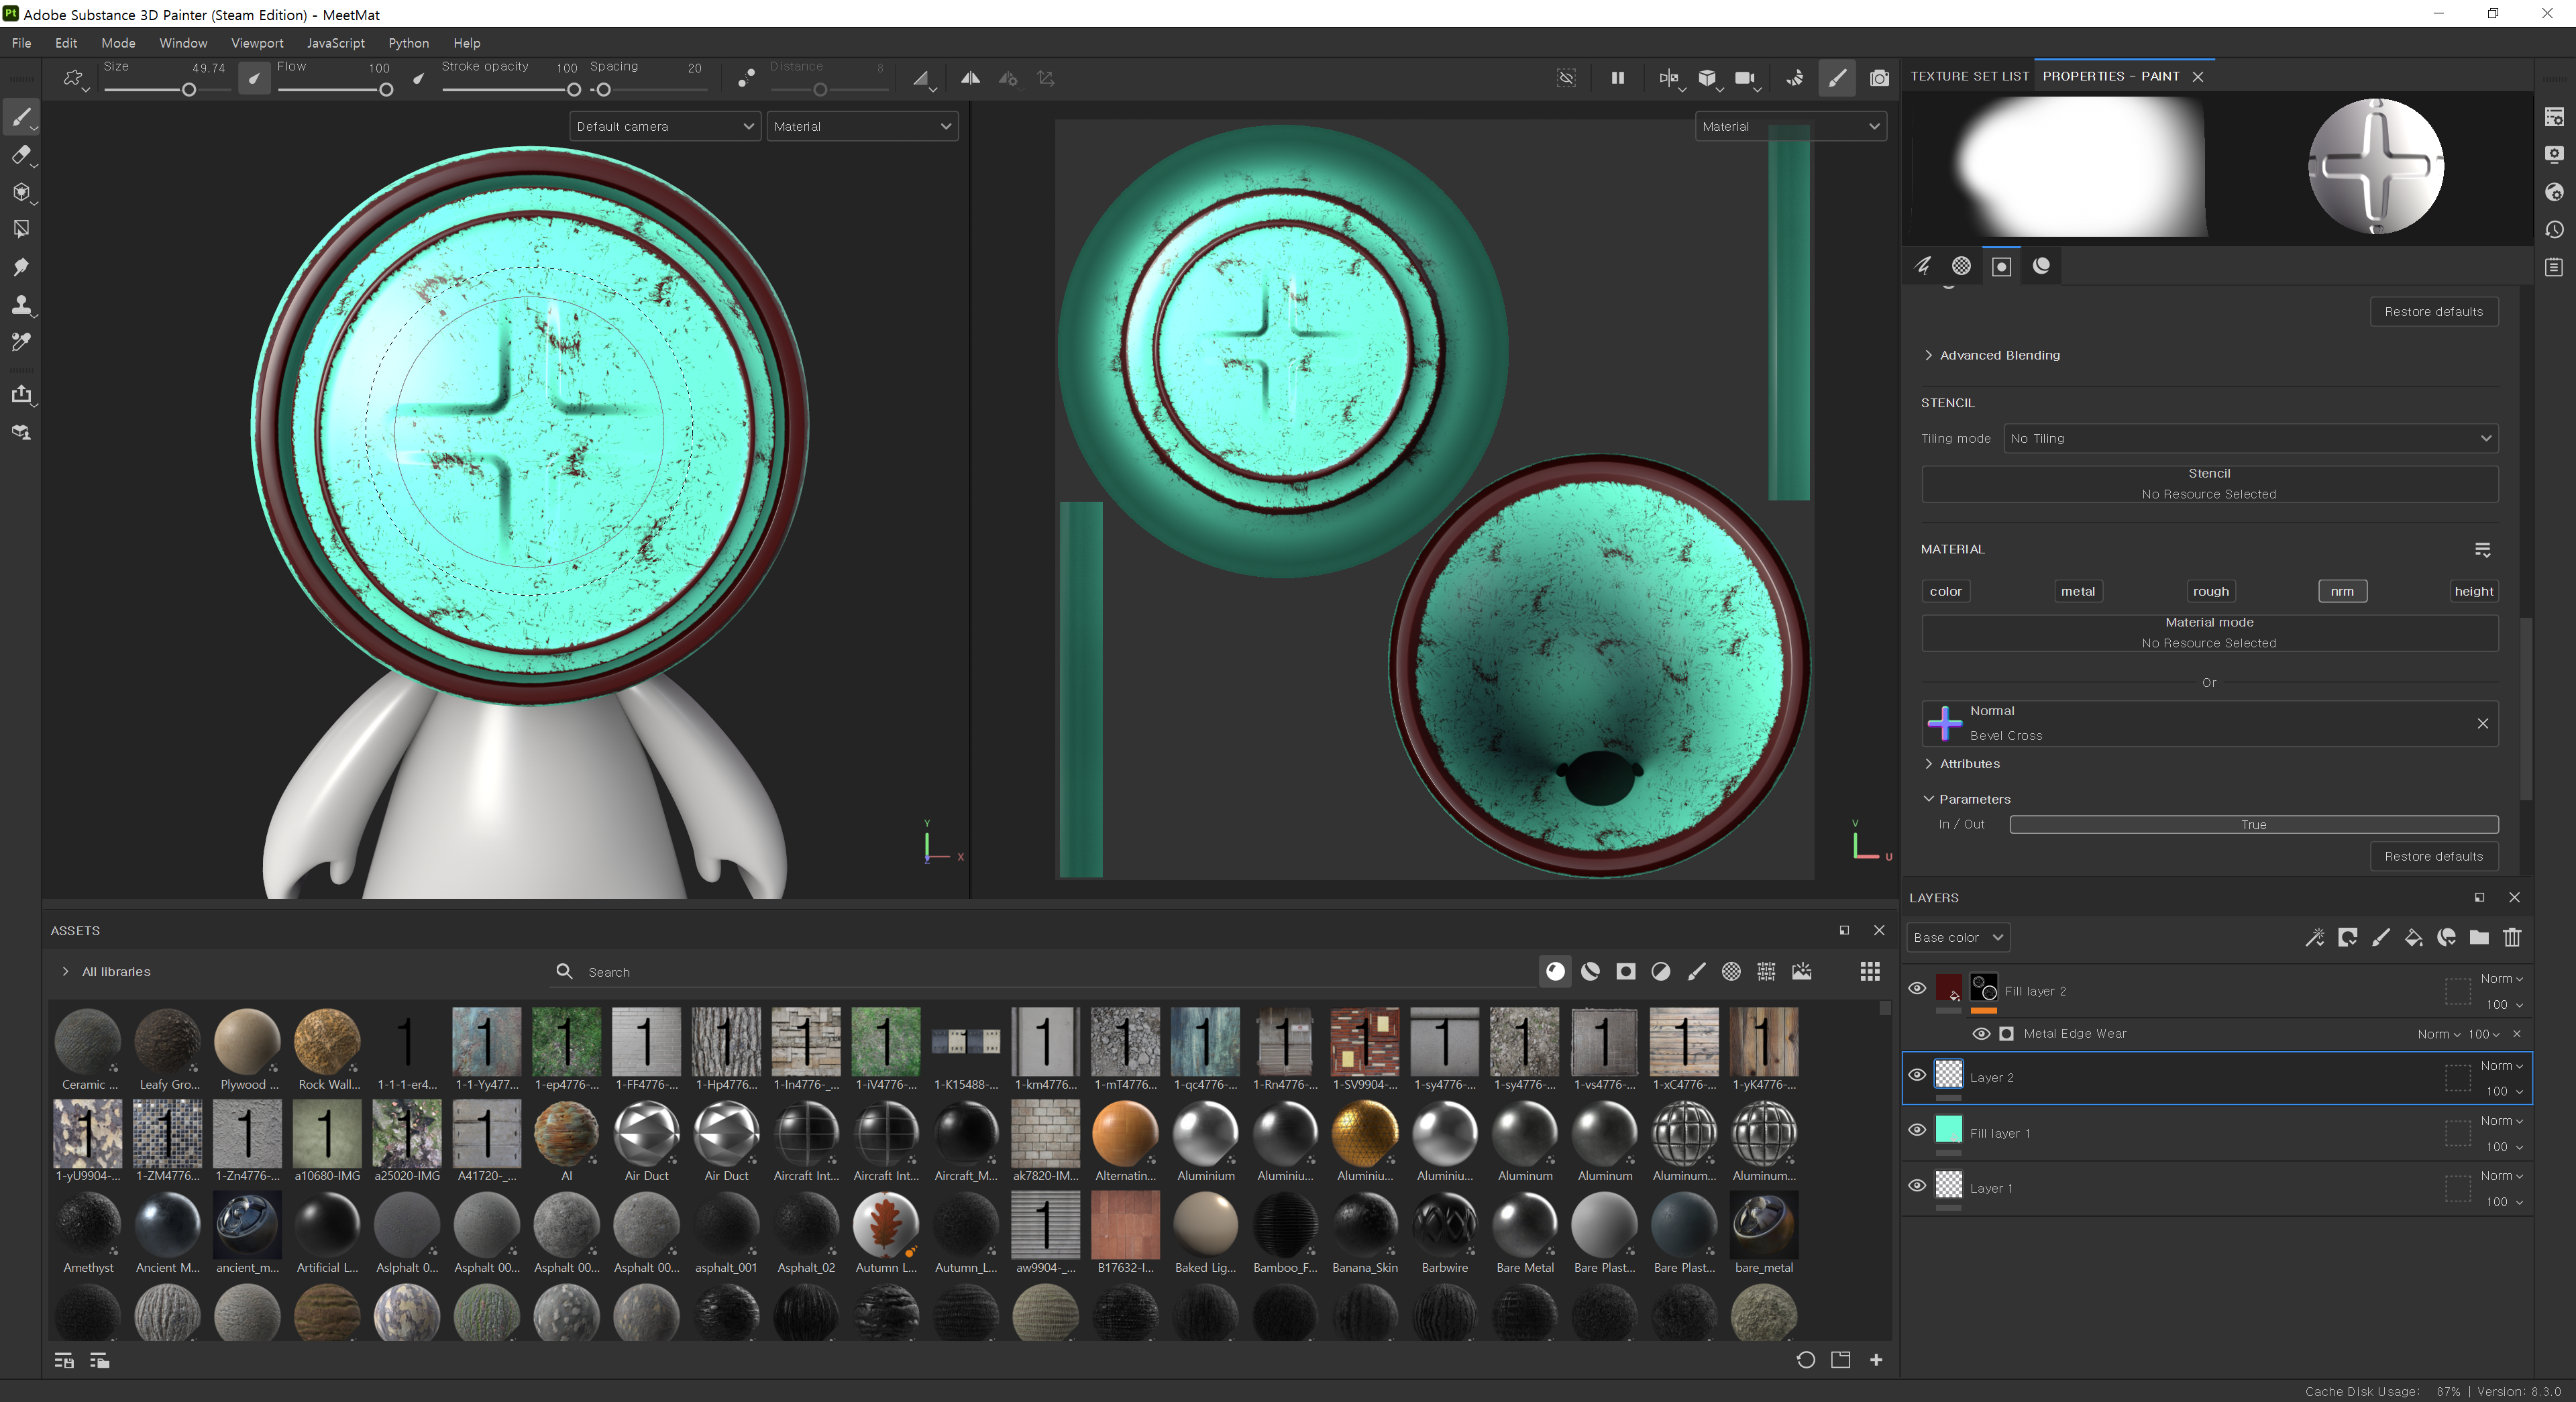Viewport: 2576px width, 1402px height.
Task: Hide Fill layer 1 visibility eye
Action: tap(1917, 1130)
